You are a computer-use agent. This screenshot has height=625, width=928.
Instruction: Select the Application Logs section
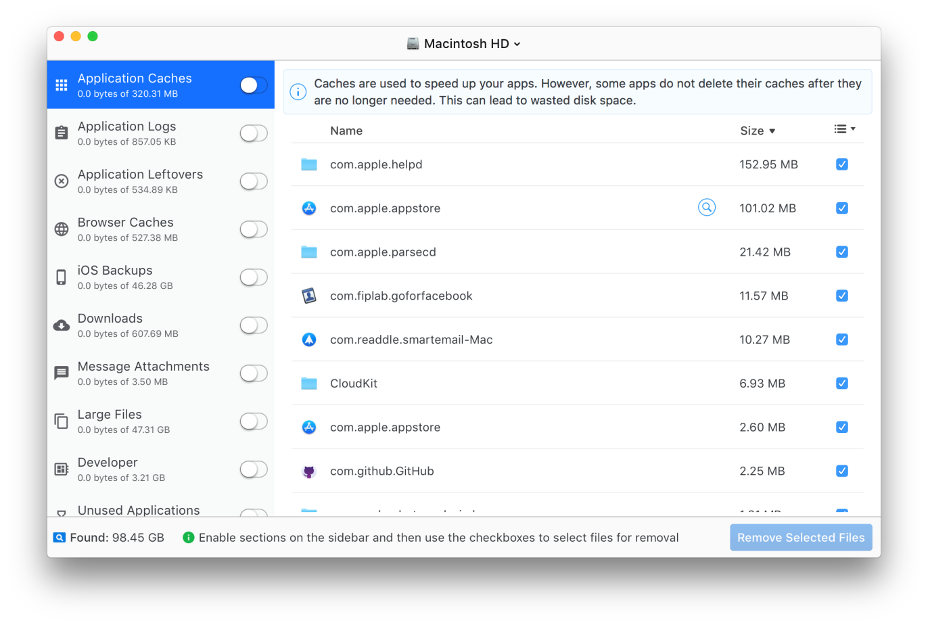[161, 133]
